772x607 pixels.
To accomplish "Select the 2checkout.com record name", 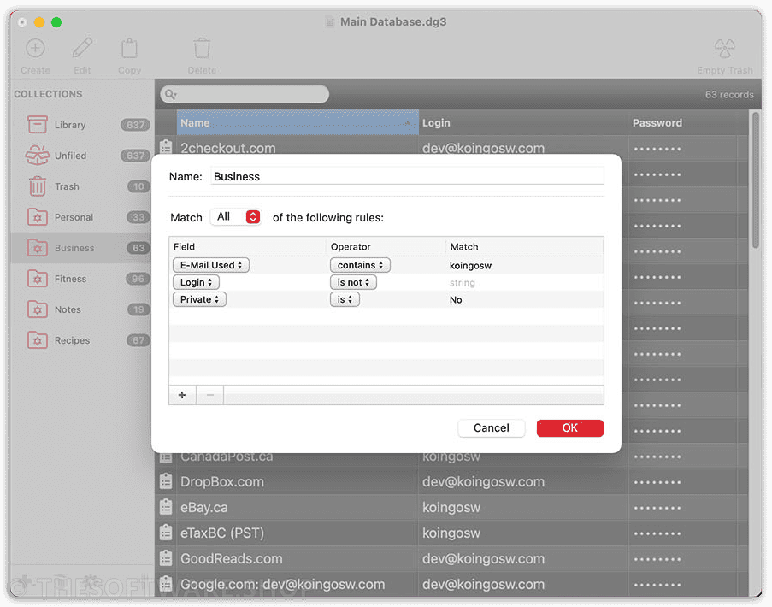I will point(228,148).
